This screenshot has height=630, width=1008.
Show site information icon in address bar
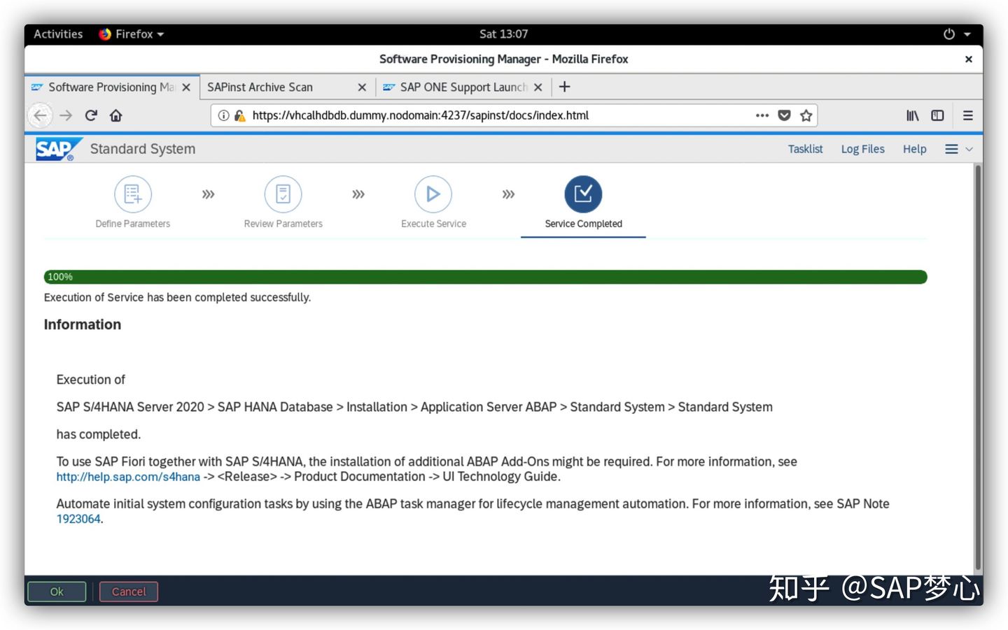pos(223,115)
